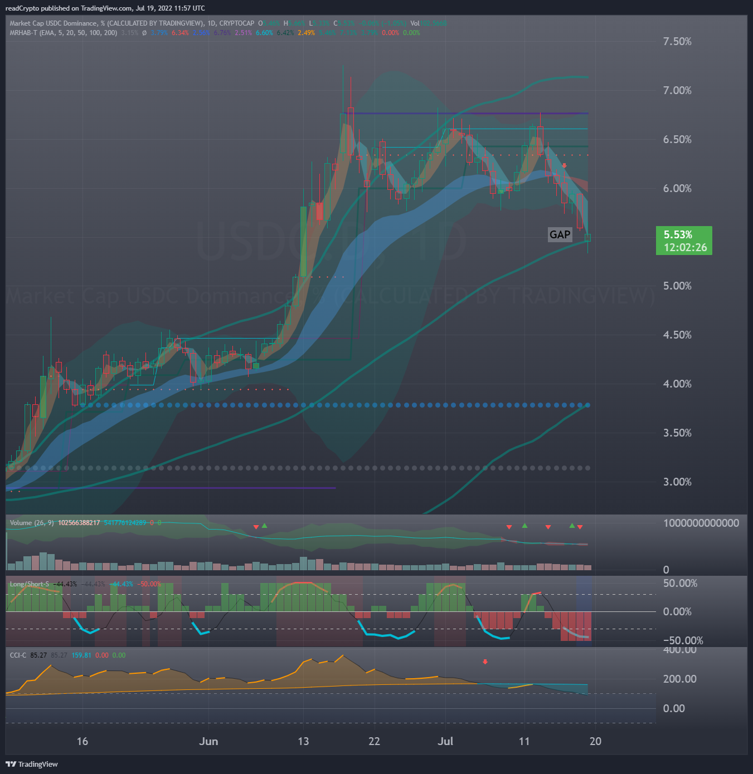Click the 6.50% price axis label
Viewport: 753px width, 774px height.
coord(677,140)
